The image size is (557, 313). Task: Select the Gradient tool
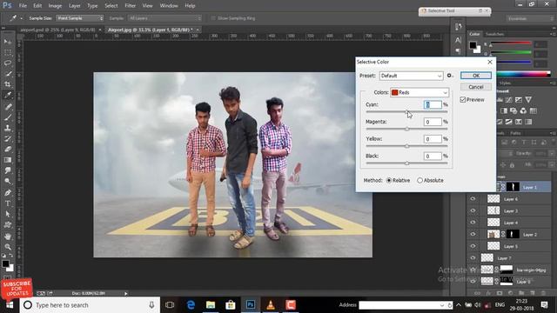(8, 160)
